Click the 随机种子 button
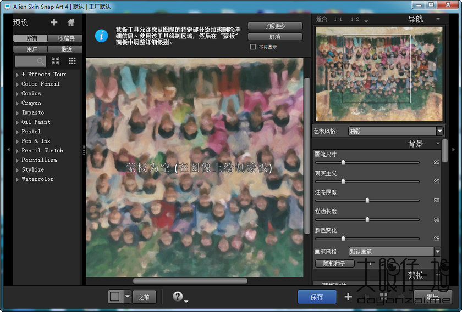Image resolution: width=462 pixels, height=312 pixels. click(x=334, y=263)
